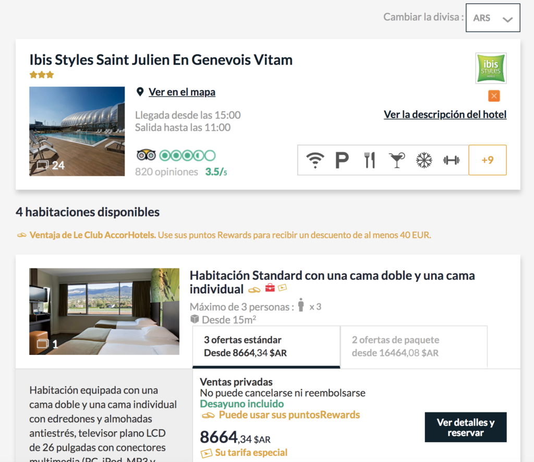This screenshot has height=462, width=534.
Task: Click the red suitcase icon beside room title
Action: (270, 288)
